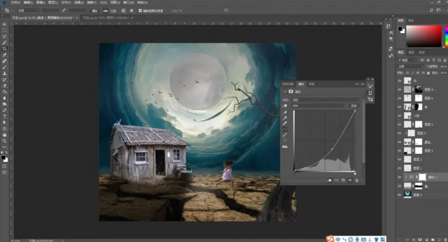Select the Lasso tool

(4, 37)
